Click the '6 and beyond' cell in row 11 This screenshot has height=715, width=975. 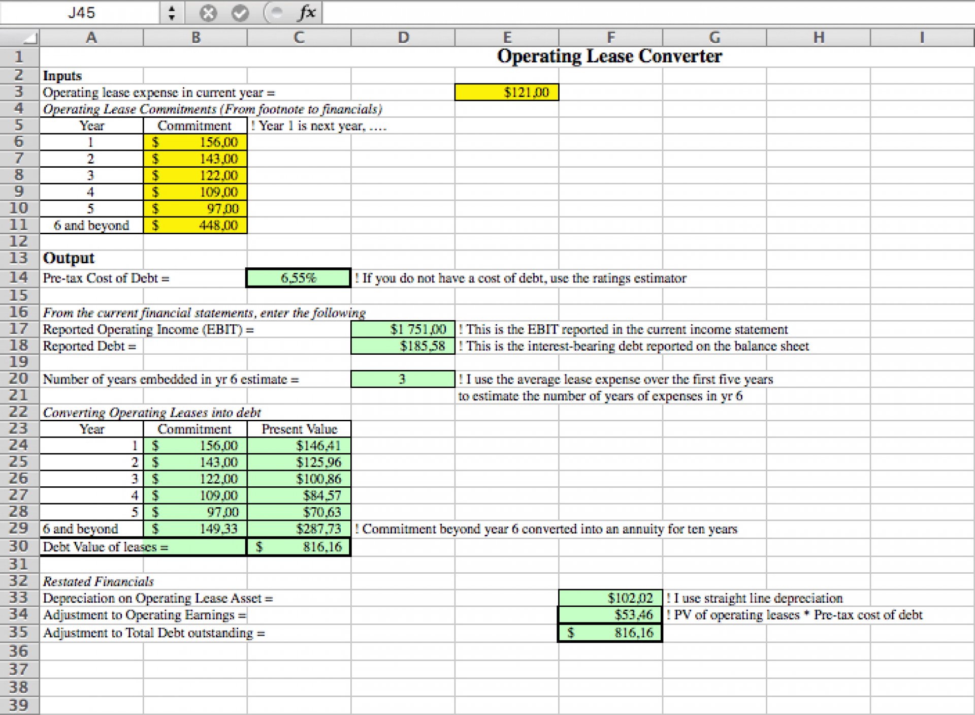91,225
